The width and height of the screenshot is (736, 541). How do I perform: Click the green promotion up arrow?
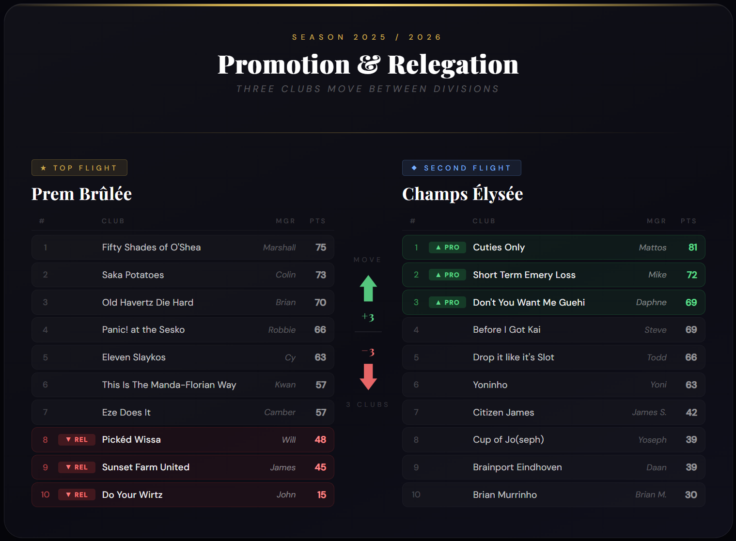(x=368, y=289)
